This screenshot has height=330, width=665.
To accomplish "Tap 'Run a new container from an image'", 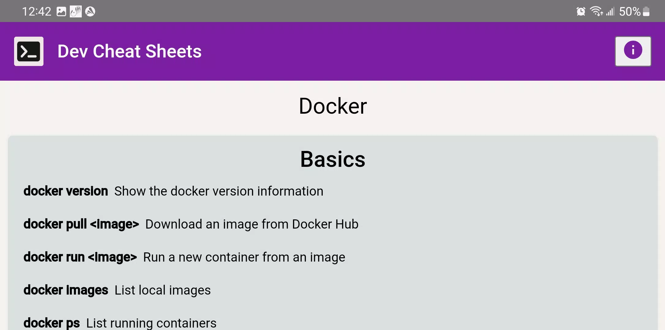I will 244,257.
